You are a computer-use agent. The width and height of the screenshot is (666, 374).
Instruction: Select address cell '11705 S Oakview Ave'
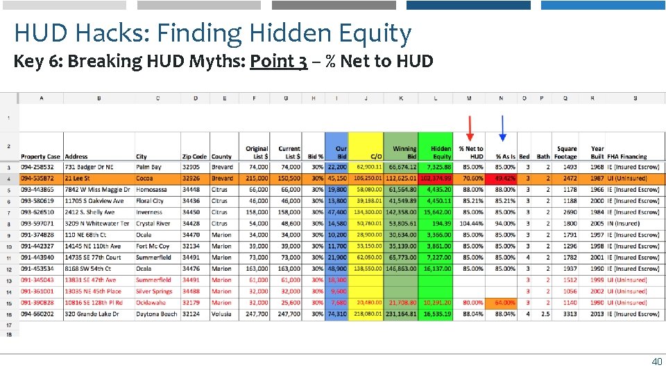coord(99,201)
